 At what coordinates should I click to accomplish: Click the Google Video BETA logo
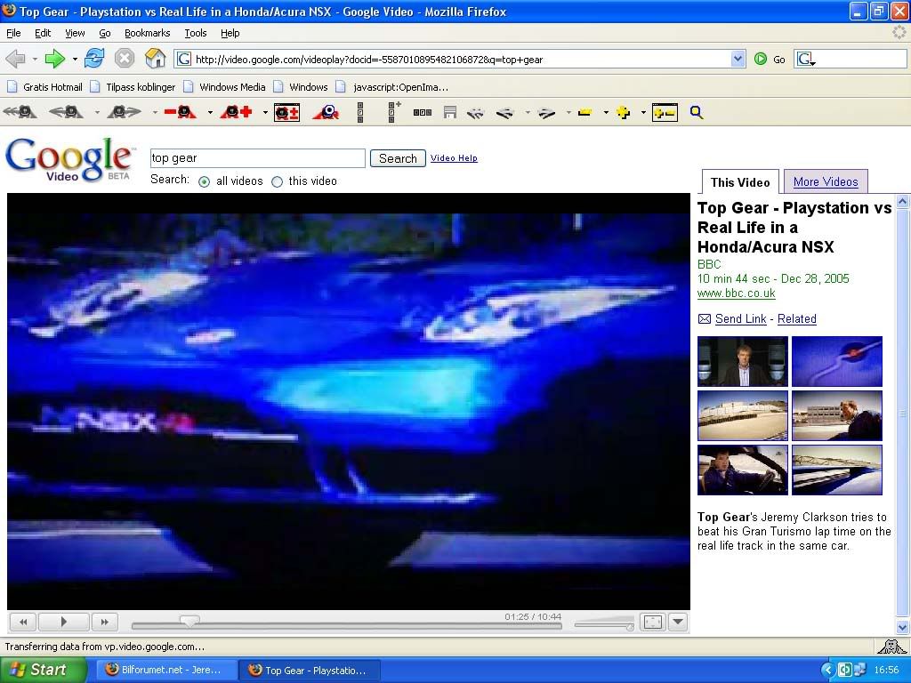(69, 157)
